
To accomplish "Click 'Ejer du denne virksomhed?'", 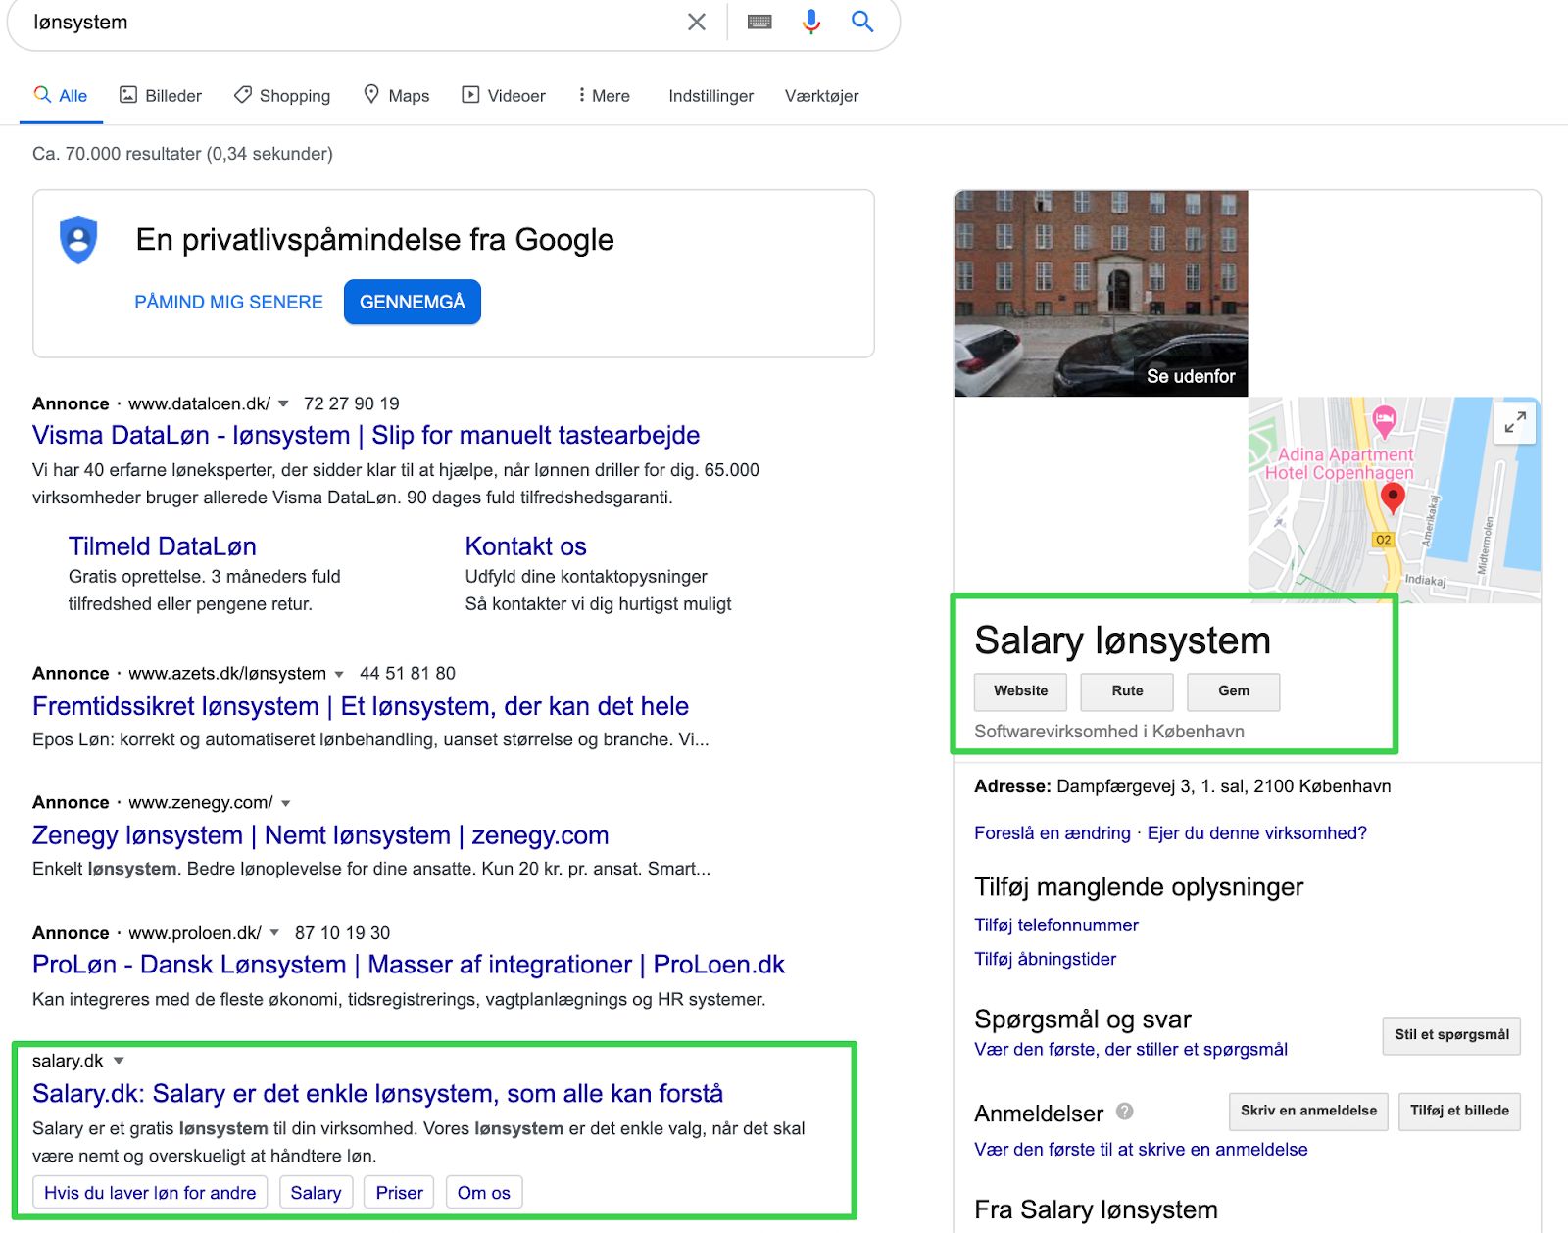I will [x=1256, y=833].
